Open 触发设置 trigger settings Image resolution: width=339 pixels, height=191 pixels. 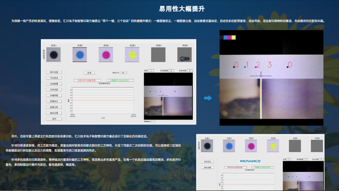click(x=54, y=113)
